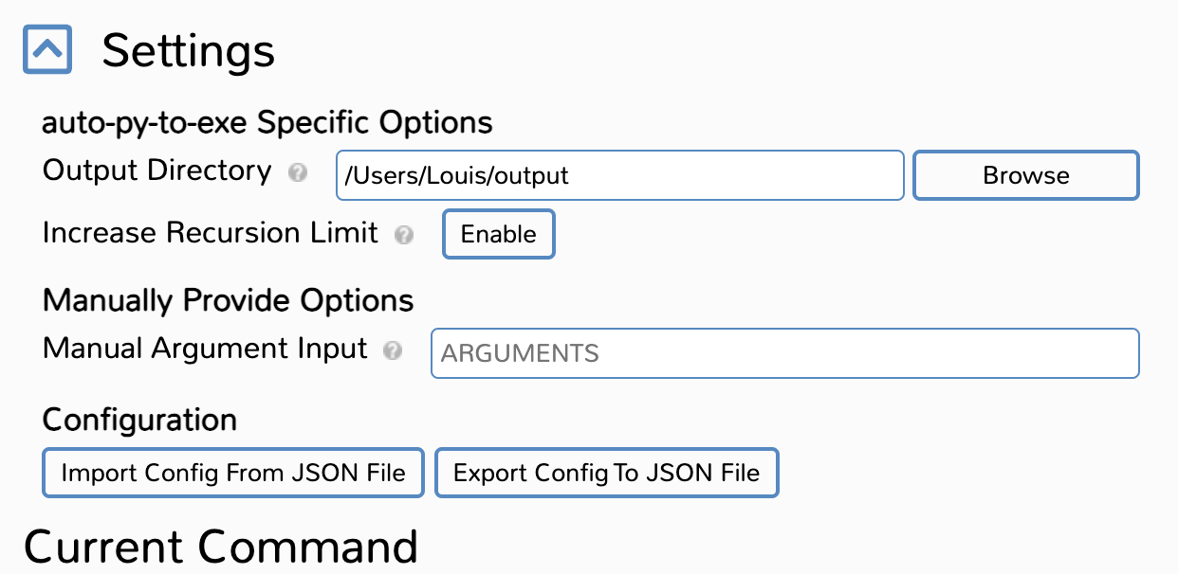Browse for an output directory
Screen dimensions: 1178x574
[1026, 175]
